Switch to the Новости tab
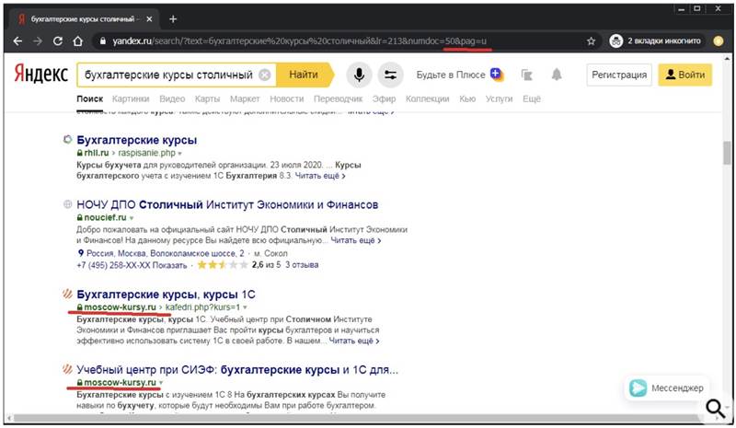This screenshot has width=736, height=428. [x=286, y=99]
